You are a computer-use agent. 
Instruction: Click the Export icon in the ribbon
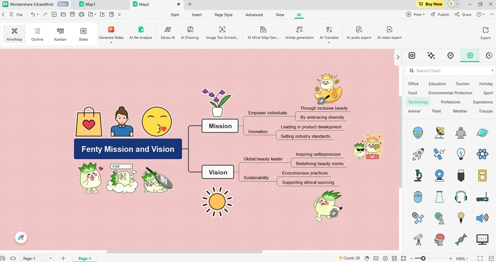pyautogui.click(x=486, y=30)
